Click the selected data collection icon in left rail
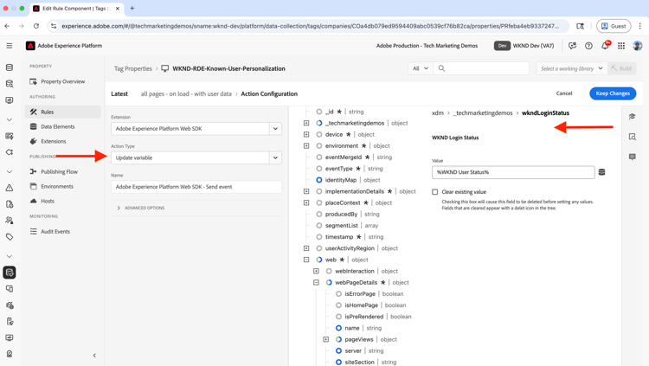 click(10, 273)
